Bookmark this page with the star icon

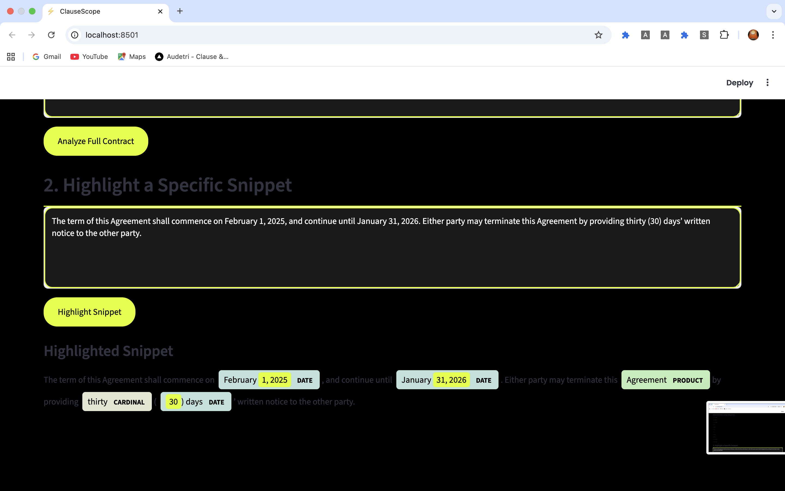coord(598,35)
